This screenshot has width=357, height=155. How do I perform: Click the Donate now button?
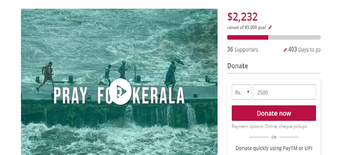pos(274,113)
